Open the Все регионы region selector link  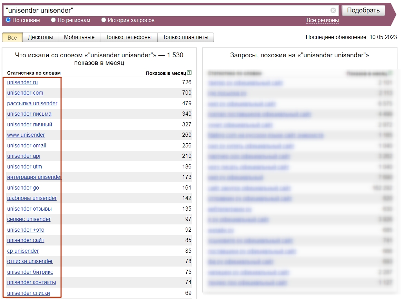(323, 20)
